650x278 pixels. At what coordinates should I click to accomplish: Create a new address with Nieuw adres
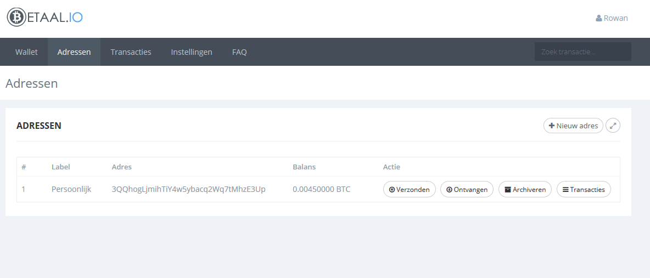573,126
